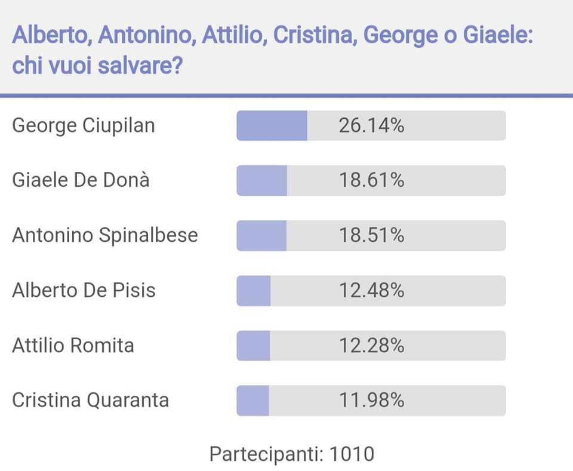
Task: Click the 18.61% result bar
Action: pyautogui.click(x=371, y=180)
